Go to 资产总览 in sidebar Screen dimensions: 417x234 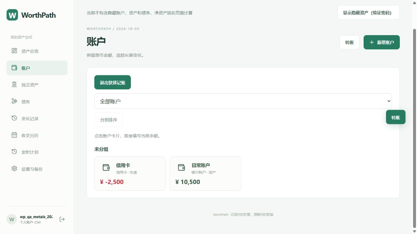click(x=37, y=51)
